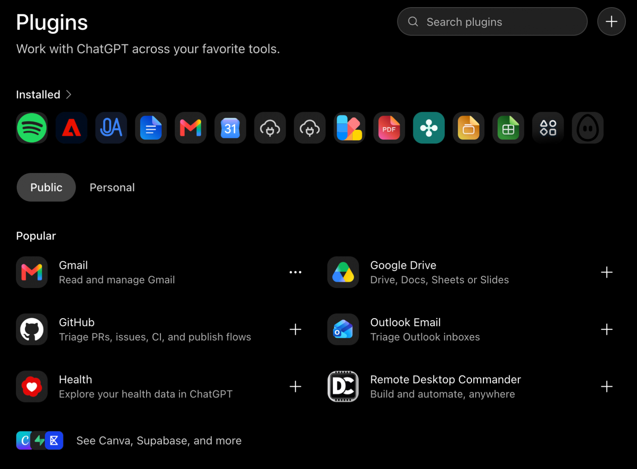Click the Google Drive icon in Popular
This screenshot has height=469, width=637.
343,272
